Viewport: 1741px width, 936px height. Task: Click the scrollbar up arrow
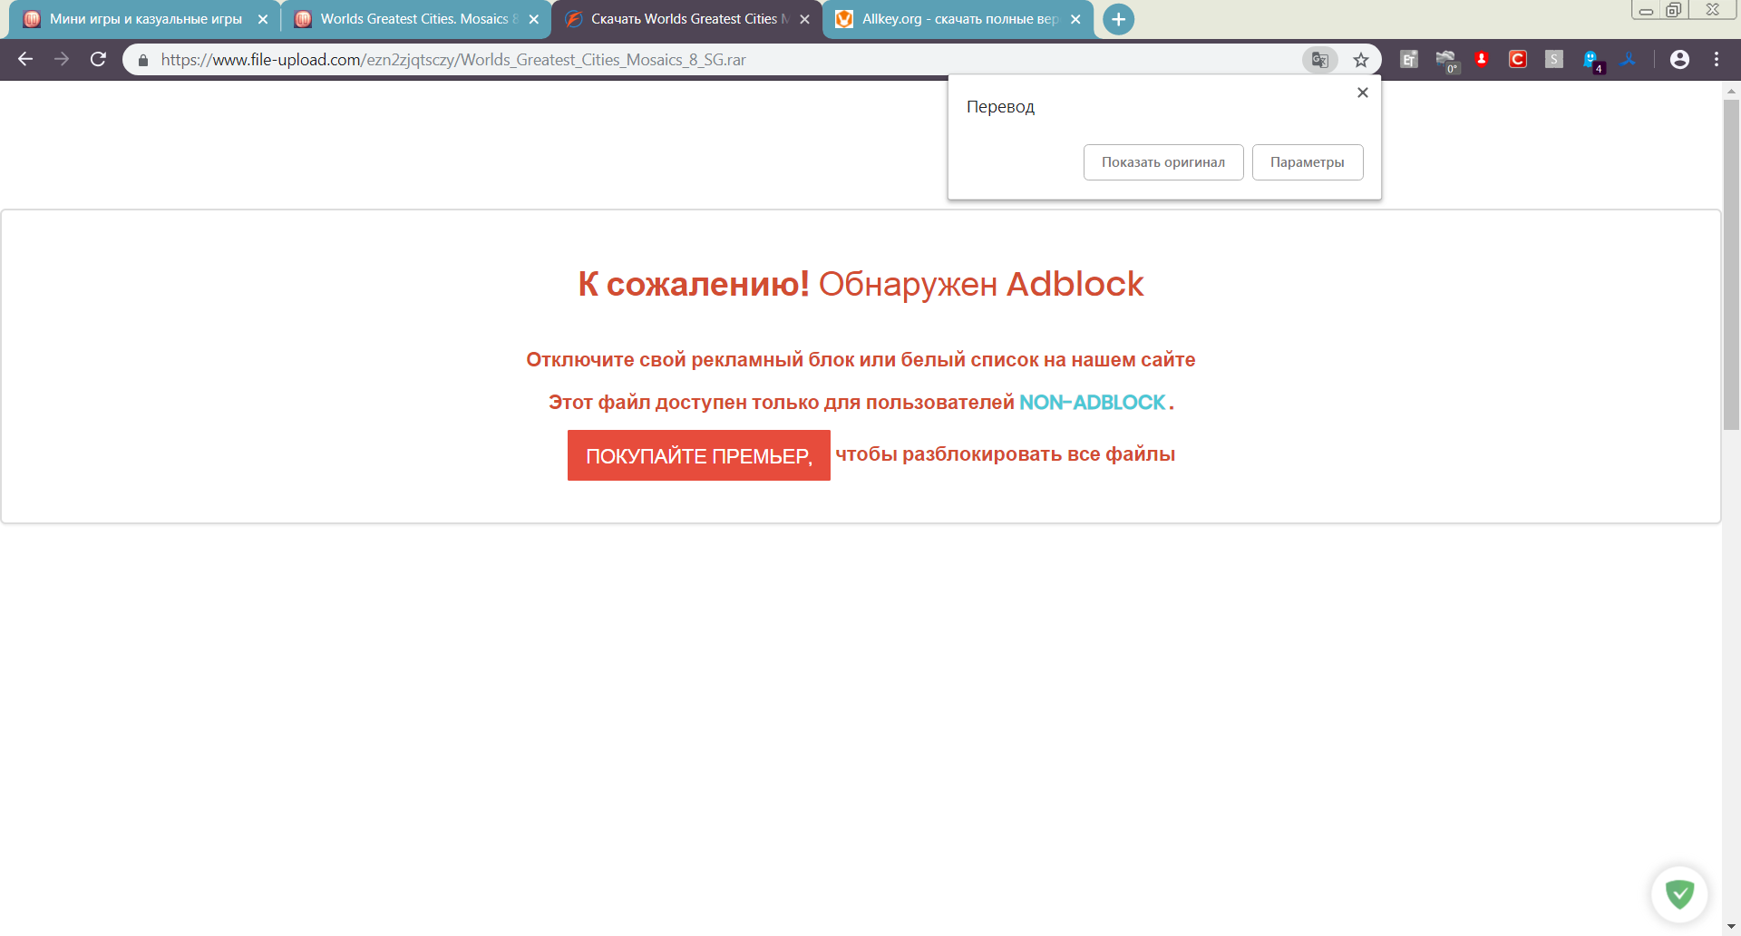[x=1731, y=91]
